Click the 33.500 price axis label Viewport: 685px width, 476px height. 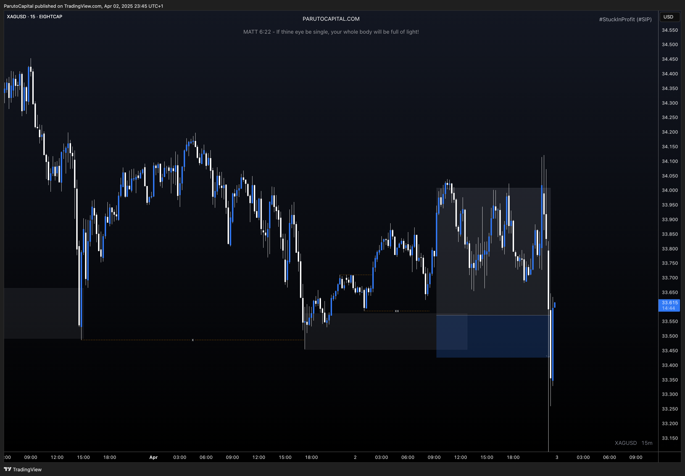pyautogui.click(x=670, y=336)
